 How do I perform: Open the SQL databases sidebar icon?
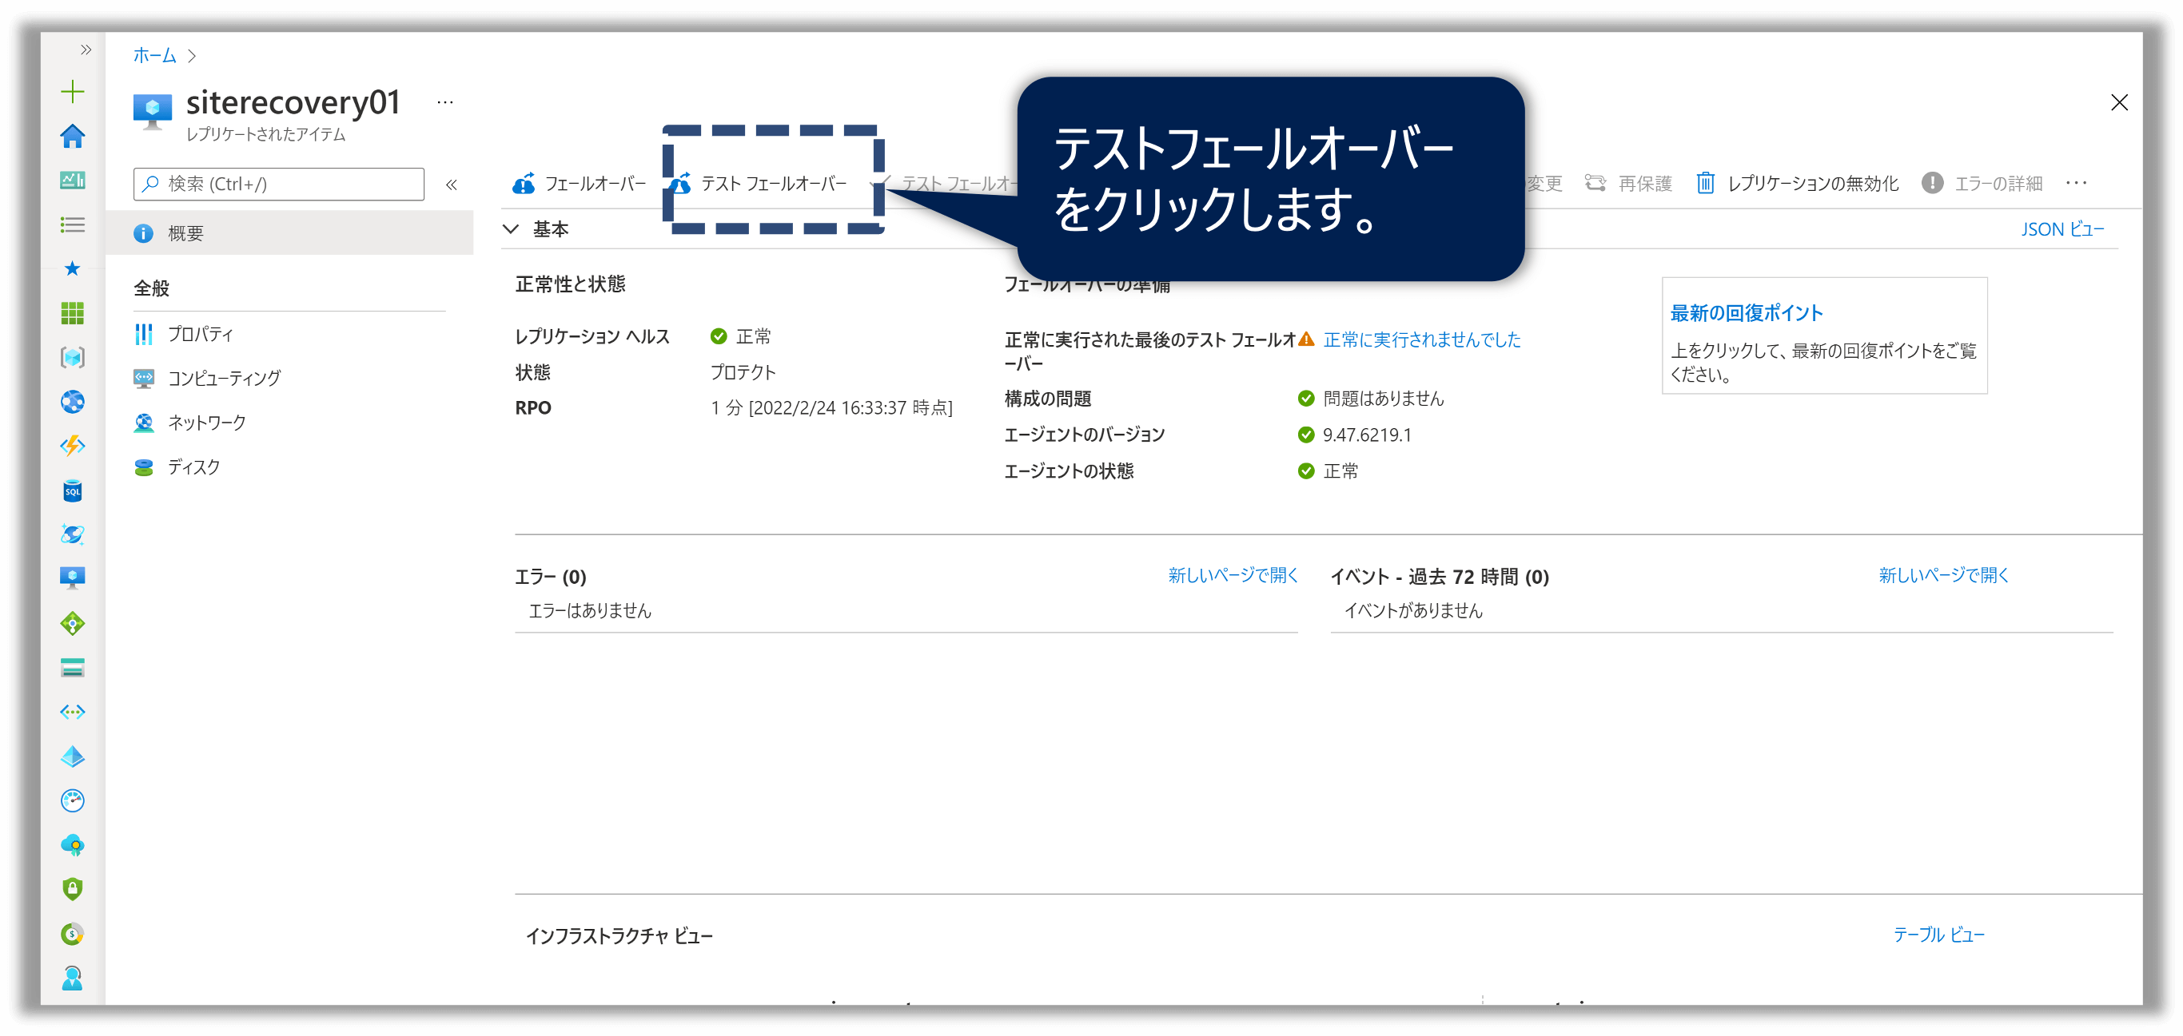[73, 491]
